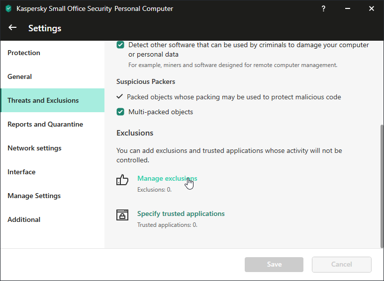Click the thumbs-up exclusions icon
The image size is (384, 281).
(x=122, y=180)
